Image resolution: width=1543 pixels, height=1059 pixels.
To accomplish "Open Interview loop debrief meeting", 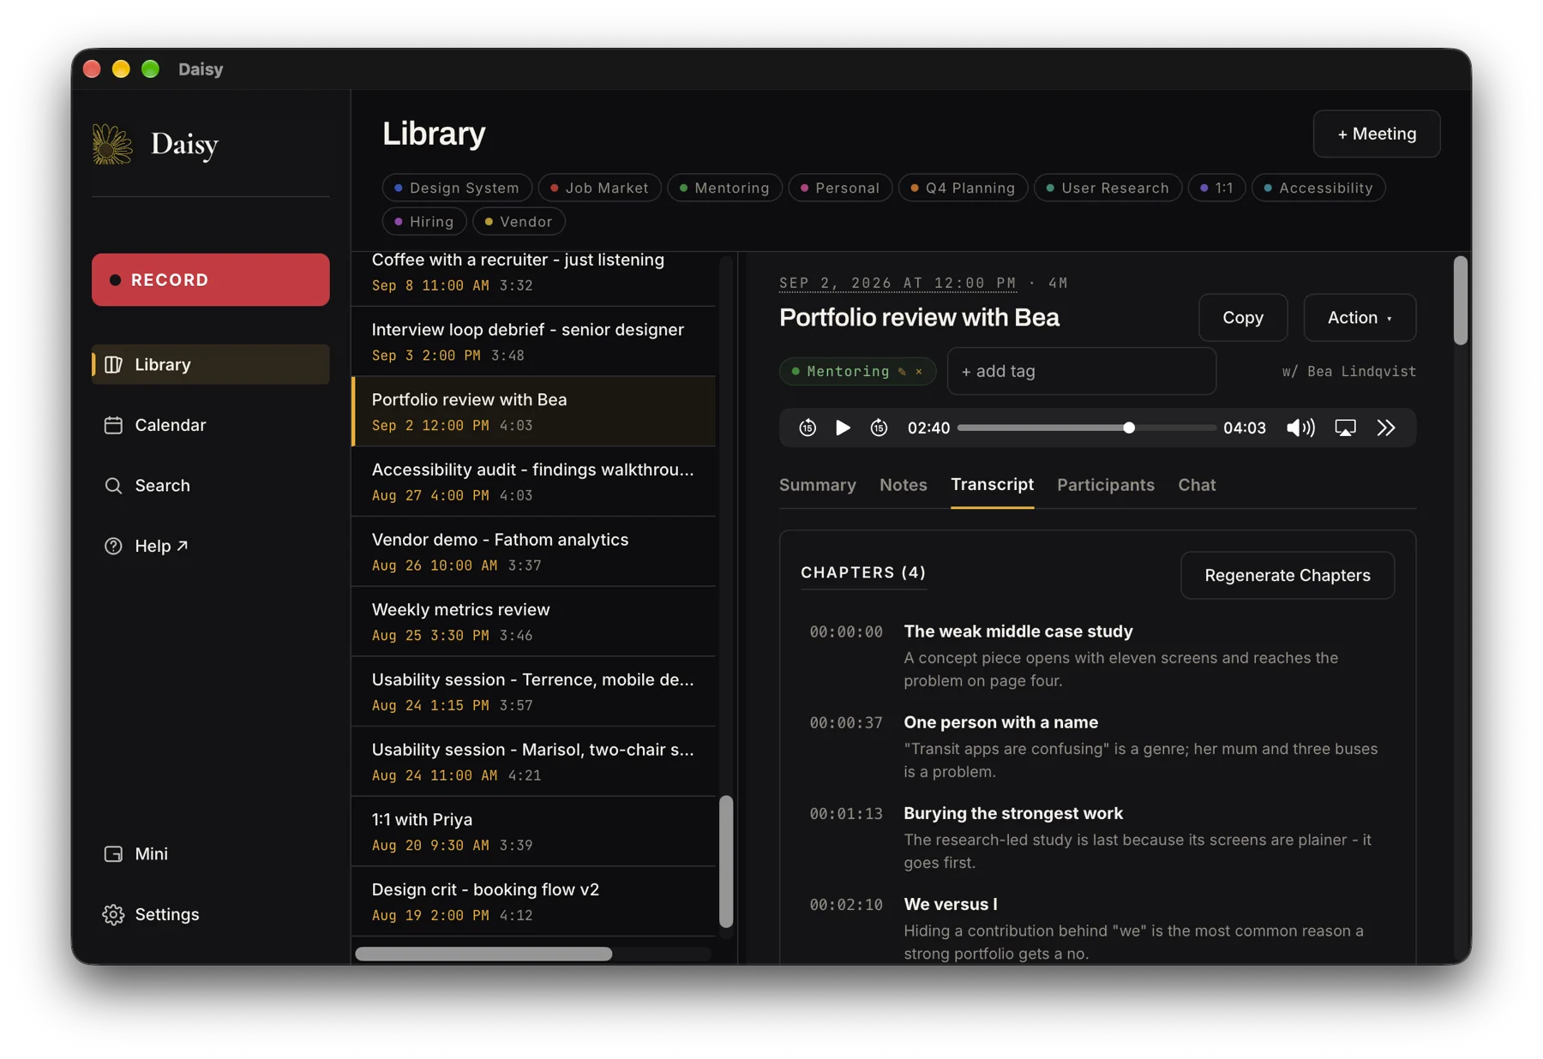I will [x=533, y=341].
